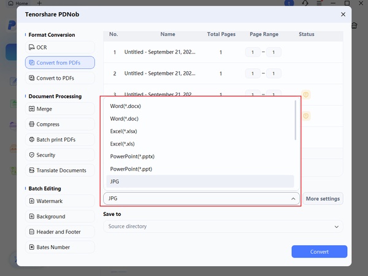Edit end page range for file 1
The height and width of the screenshot is (276, 368).
pyautogui.click(x=274, y=52)
